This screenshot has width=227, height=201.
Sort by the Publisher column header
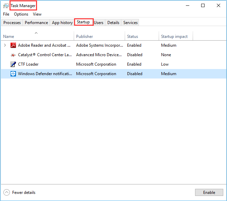point(84,37)
